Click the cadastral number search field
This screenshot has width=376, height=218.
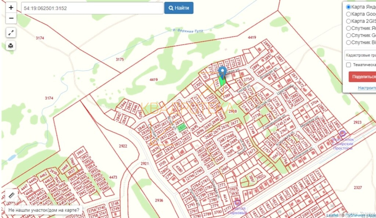point(92,8)
